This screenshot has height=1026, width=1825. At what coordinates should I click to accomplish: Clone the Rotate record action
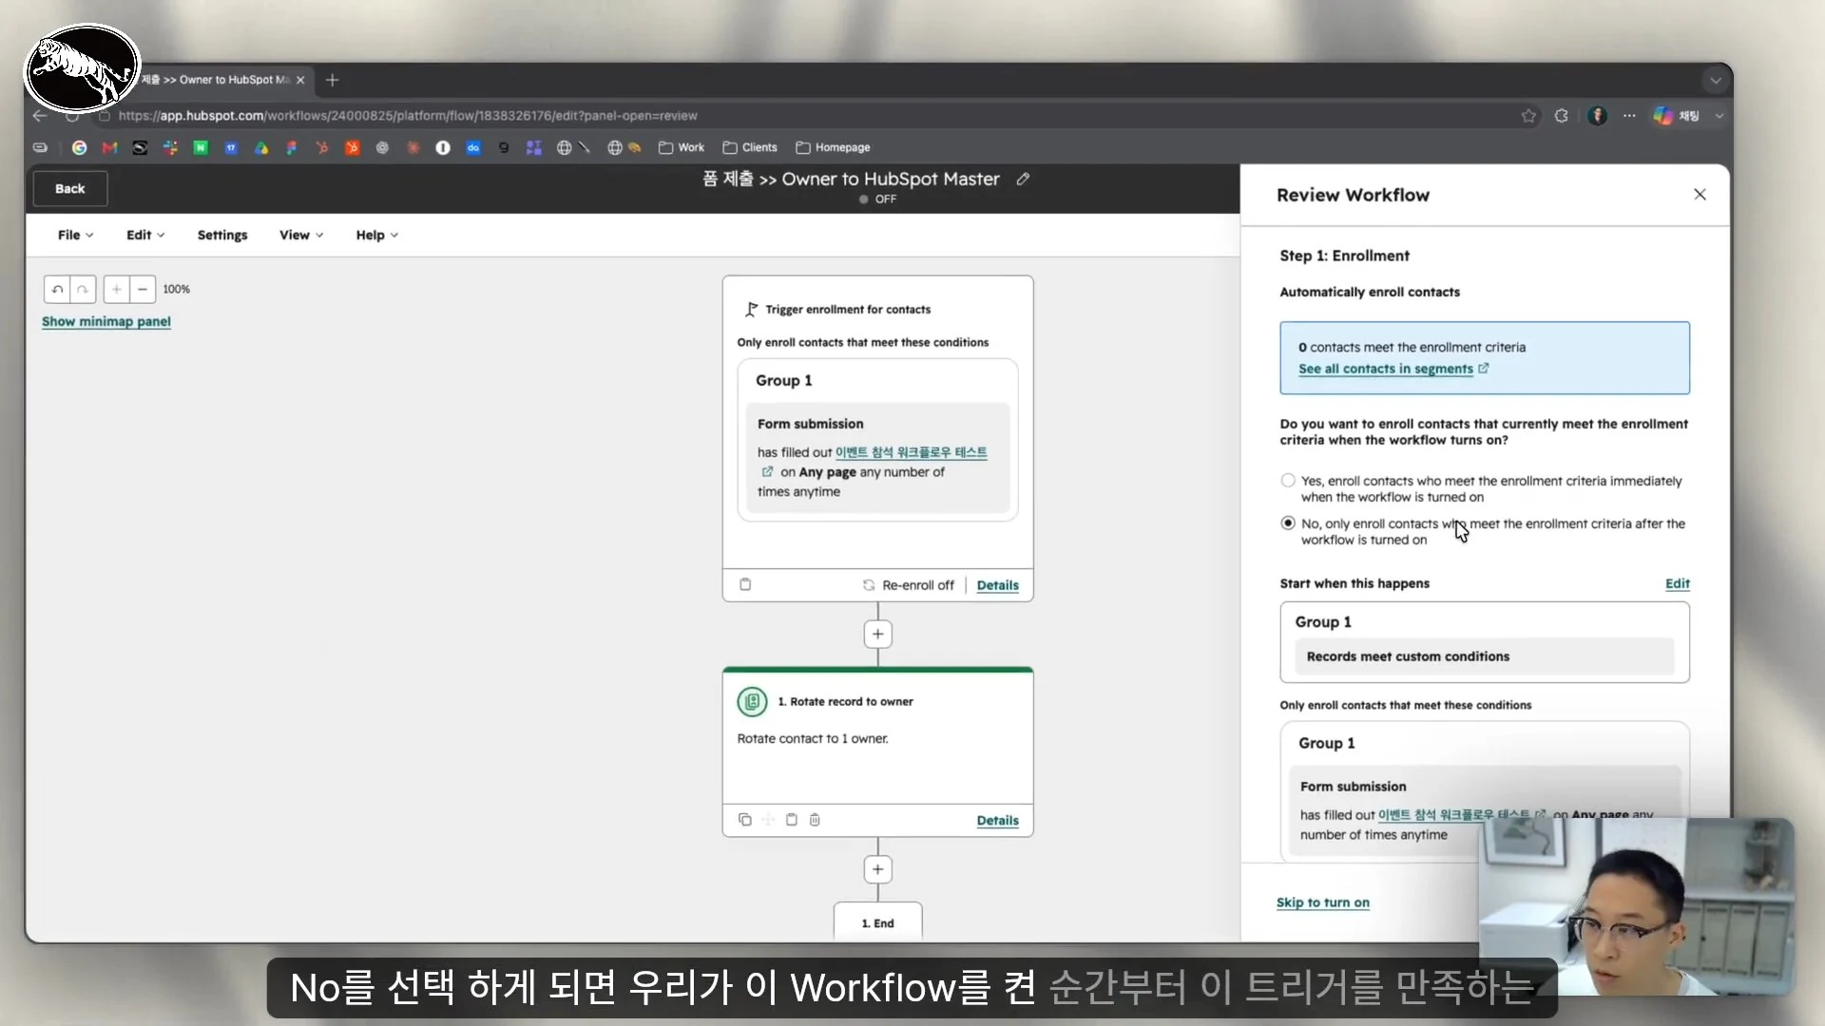pyautogui.click(x=745, y=820)
